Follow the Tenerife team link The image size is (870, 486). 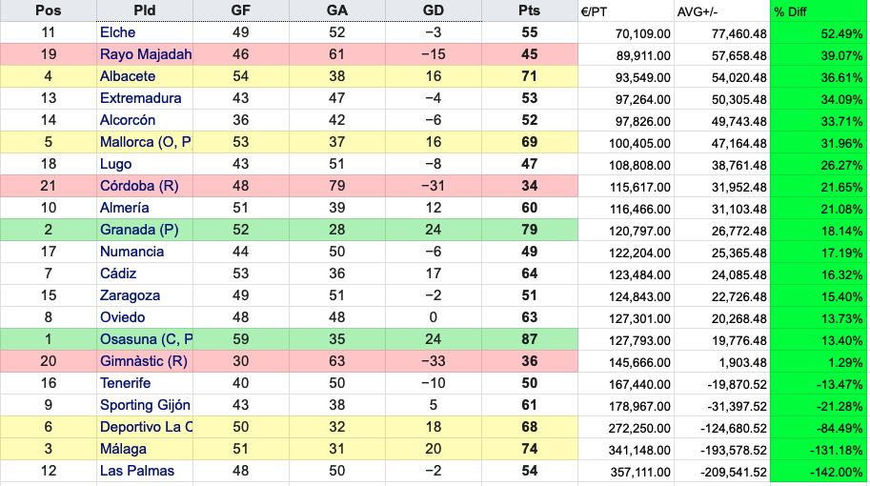[125, 383]
